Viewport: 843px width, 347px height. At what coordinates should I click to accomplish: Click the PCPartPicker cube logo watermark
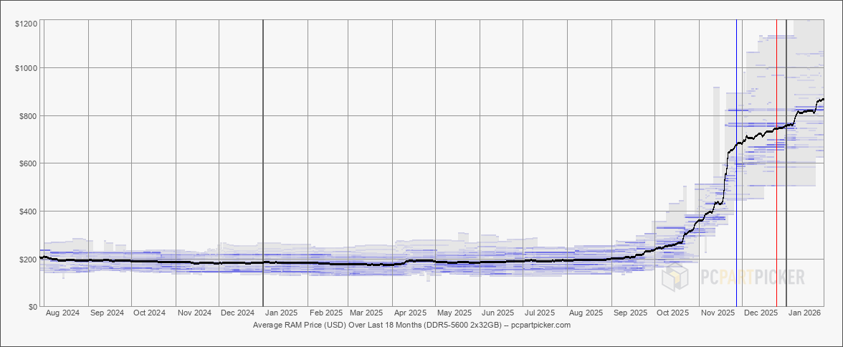675,277
